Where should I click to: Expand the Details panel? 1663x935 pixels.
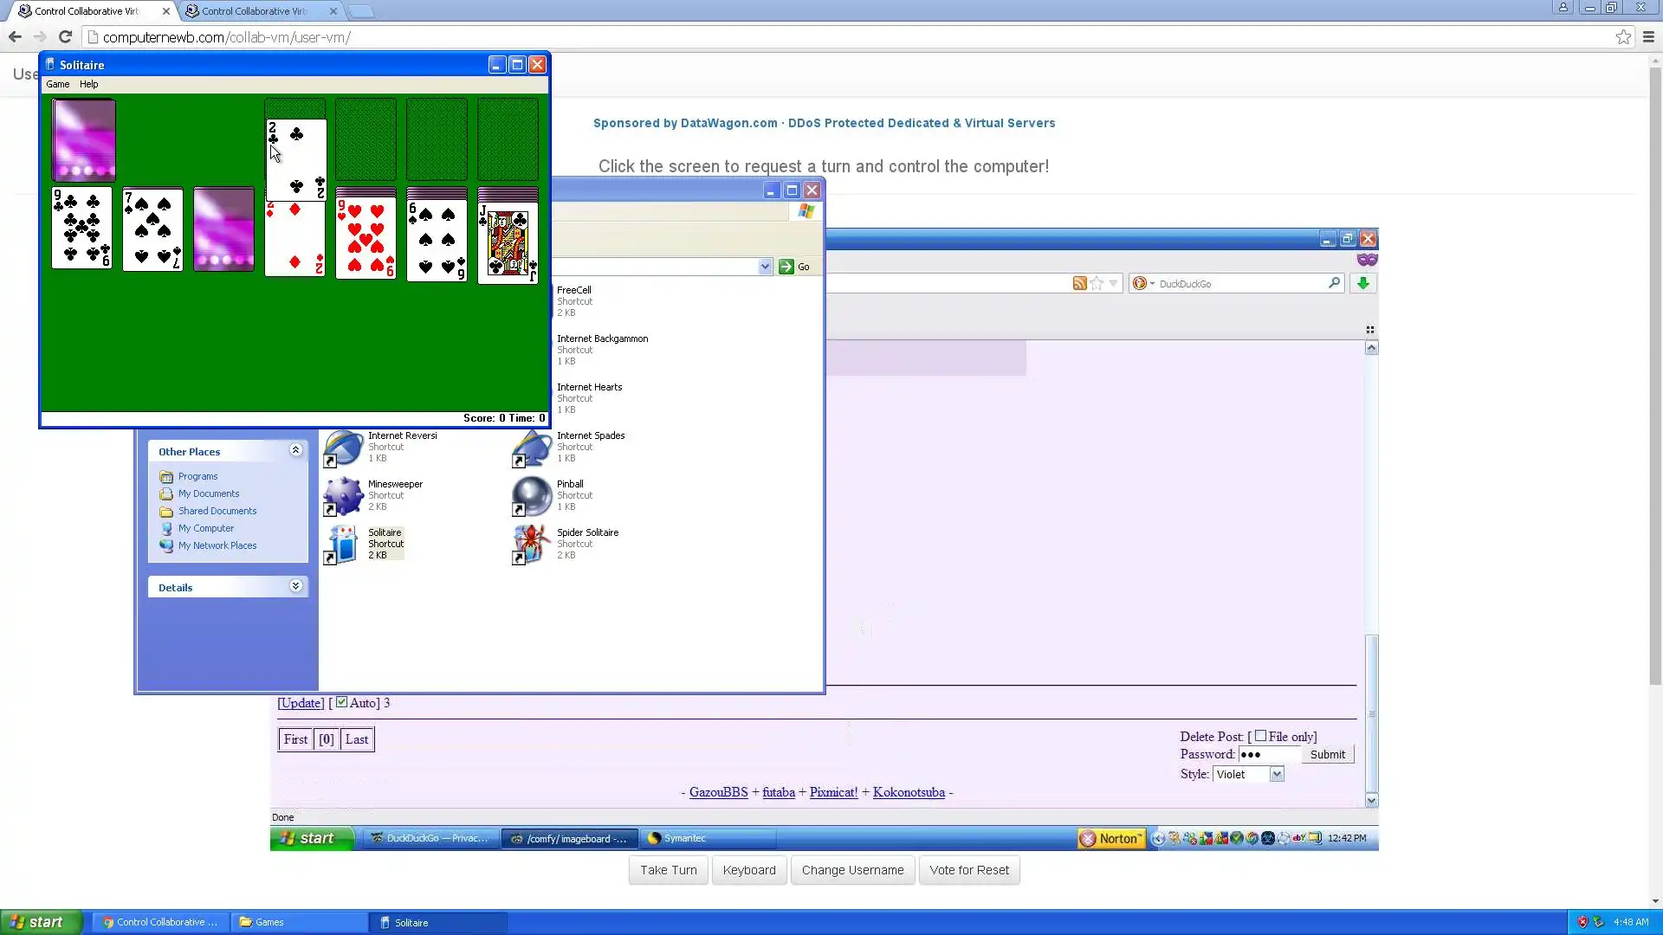[295, 587]
